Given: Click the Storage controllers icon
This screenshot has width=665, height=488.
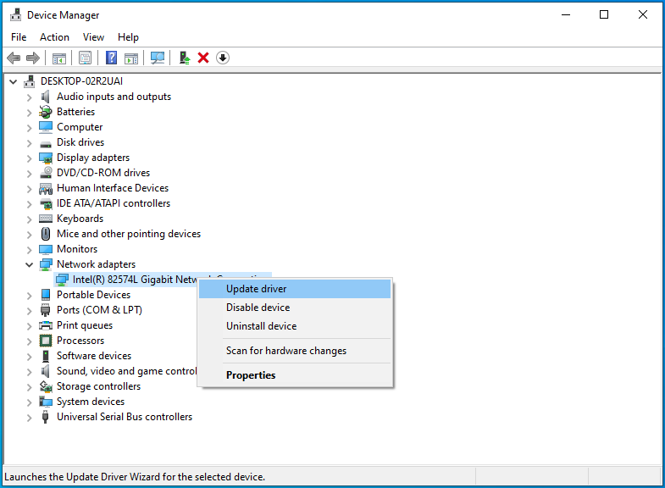Looking at the screenshot, I should [x=46, y=386].
